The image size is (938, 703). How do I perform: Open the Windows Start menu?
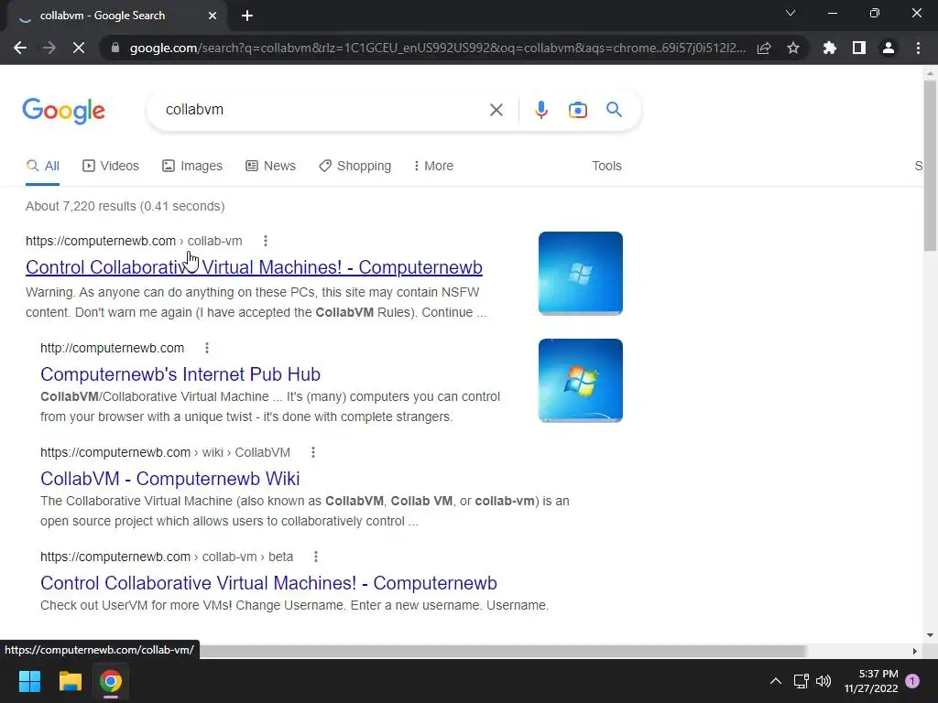[x=29, y=681]
